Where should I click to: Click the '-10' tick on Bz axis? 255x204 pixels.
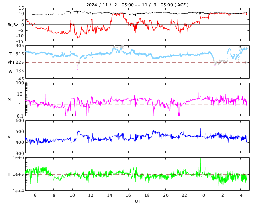click(20, 36)
